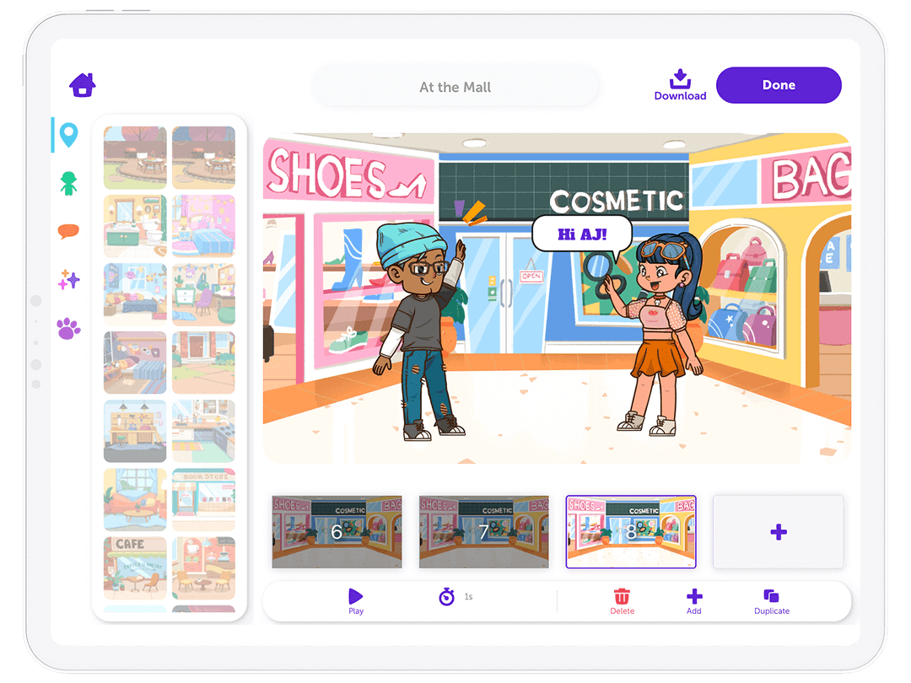The height and width of the screenshot is (683, 911).
Task: Add a new frame with the plus tile
Action: pyautogui.click(x=778, y=531)
